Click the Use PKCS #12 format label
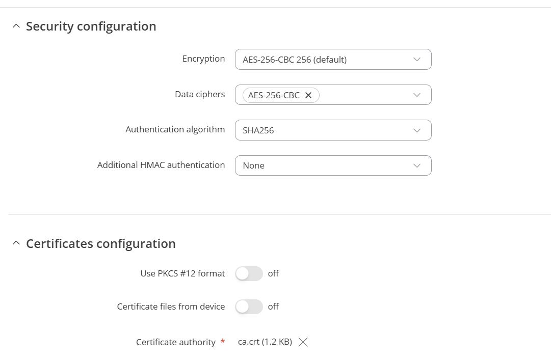Image resolution: width=551 pixels, height=363 pixels. pos(182,273)
